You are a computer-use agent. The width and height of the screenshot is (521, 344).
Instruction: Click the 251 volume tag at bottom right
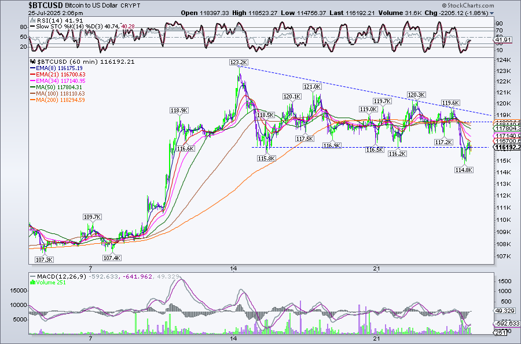501,332
